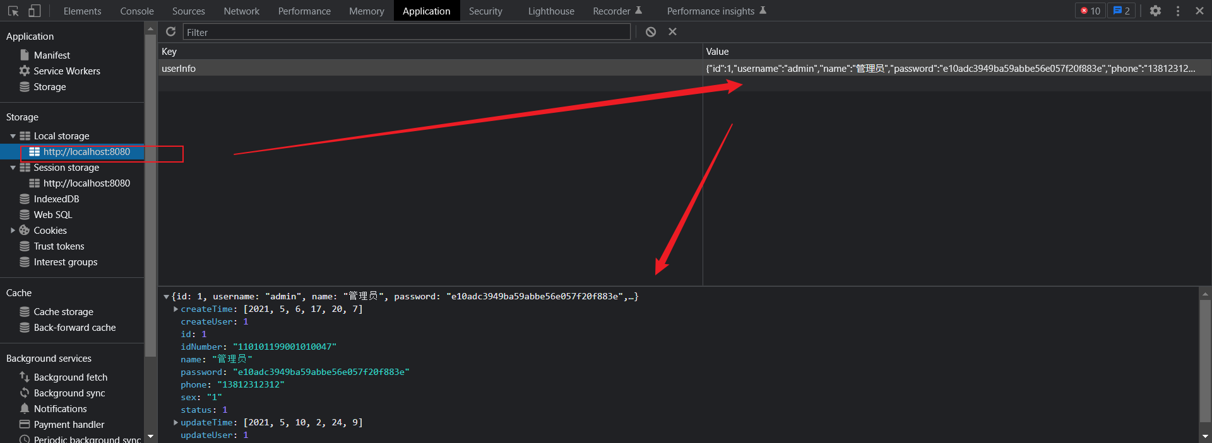
Task: Collapse the Session storage tree node
Action: tap(13, 167)
